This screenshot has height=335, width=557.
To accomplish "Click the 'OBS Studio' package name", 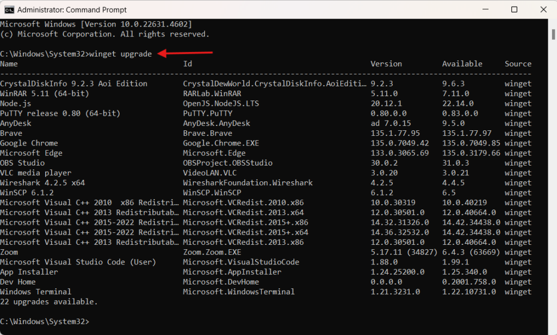I will click(22, 163).
